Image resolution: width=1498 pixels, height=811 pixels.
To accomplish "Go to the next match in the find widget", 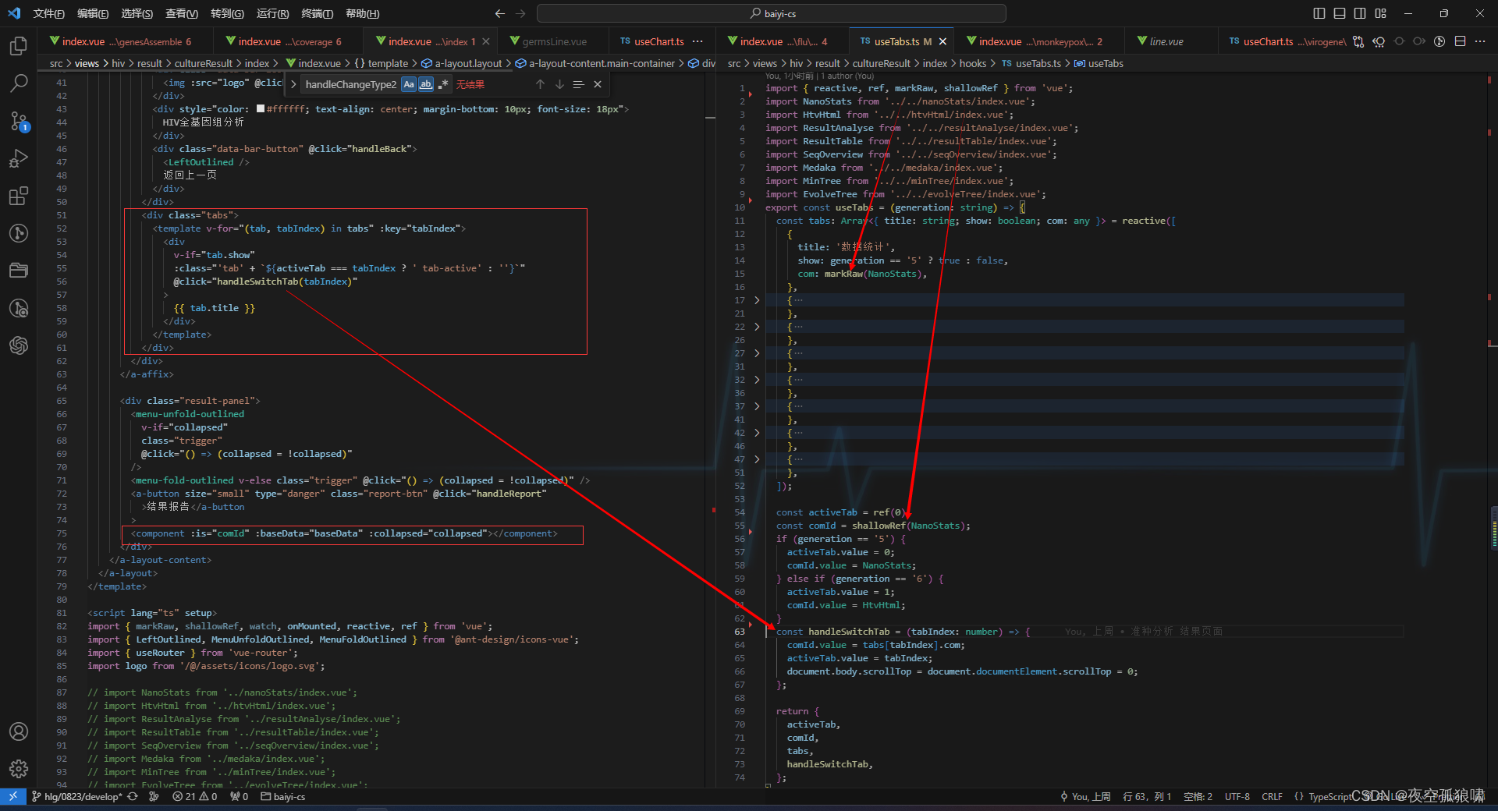I will click(x=559, y=84).
